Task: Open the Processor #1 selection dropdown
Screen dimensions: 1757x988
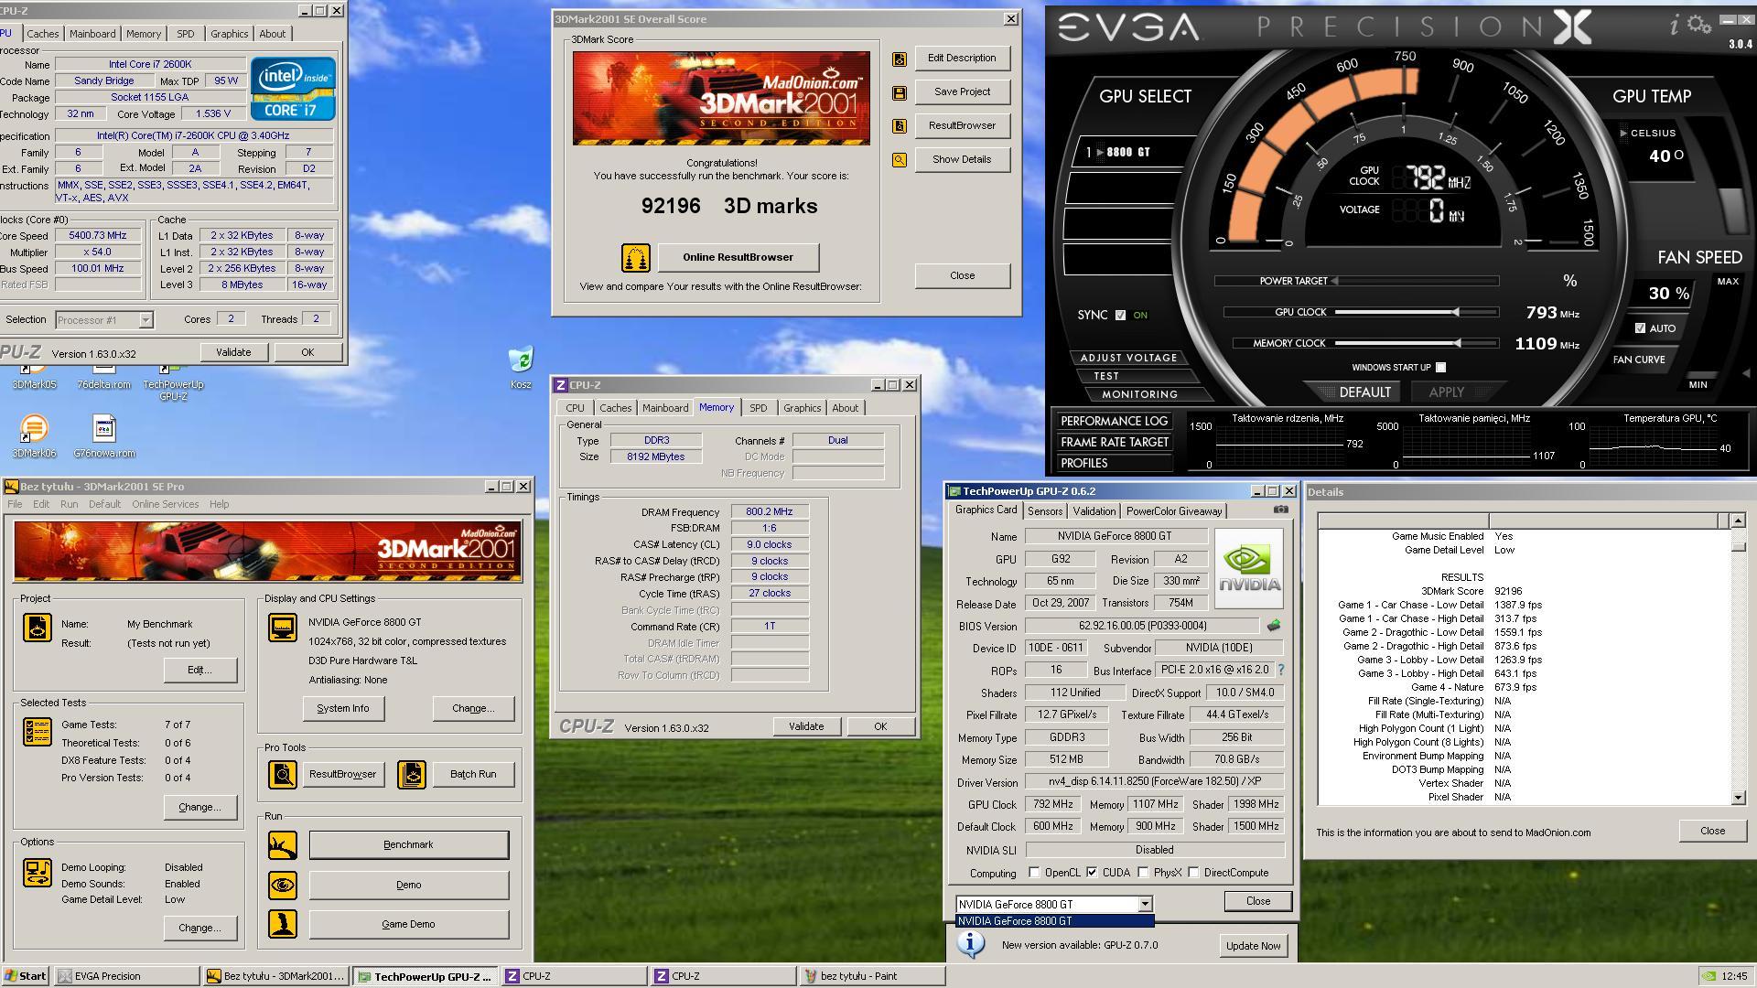Action: coord(146,320)
